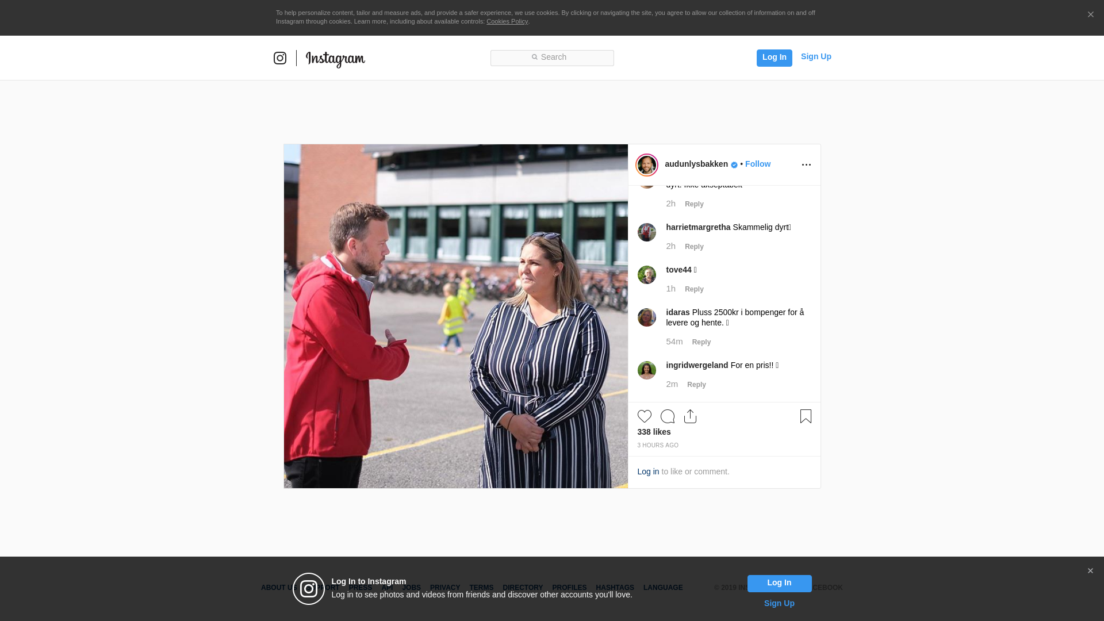Click Log In in the bottom banner

779,583
